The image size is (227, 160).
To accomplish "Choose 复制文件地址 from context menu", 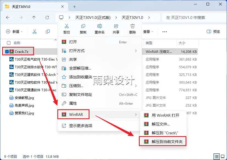I will click(99, 95).
